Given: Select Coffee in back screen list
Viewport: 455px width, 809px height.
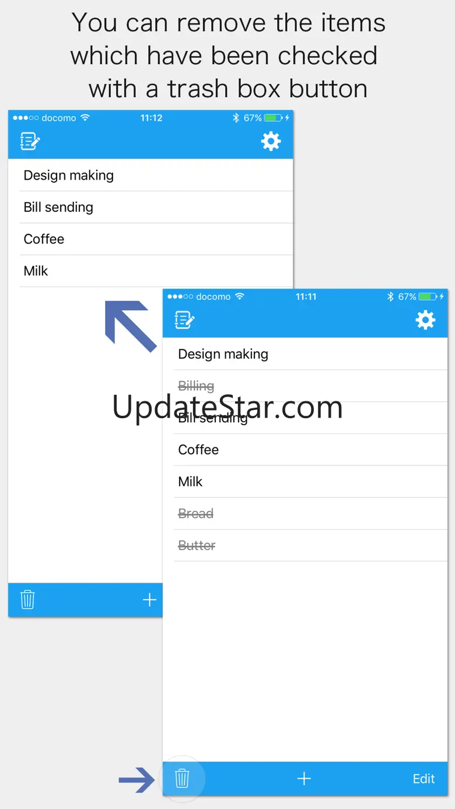Looking at the screenshot, I should click(x=150, y=239).
